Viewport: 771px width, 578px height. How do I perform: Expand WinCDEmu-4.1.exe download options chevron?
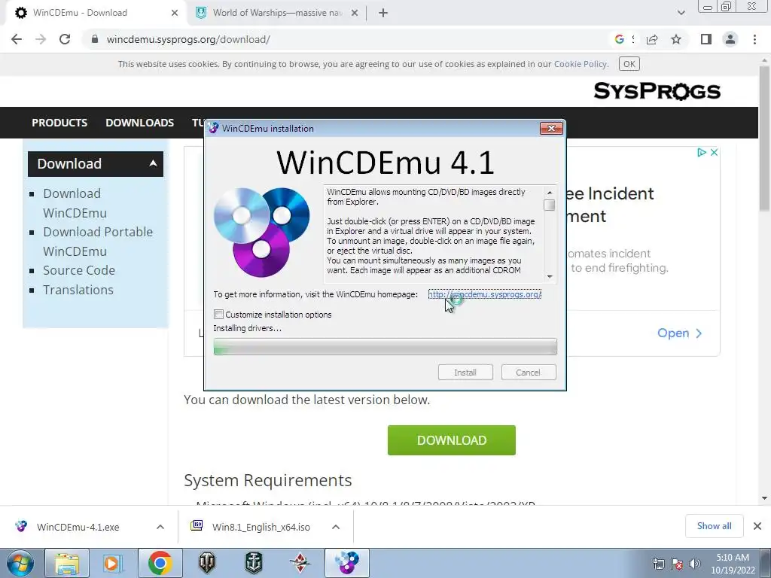[x=160, y=527]
